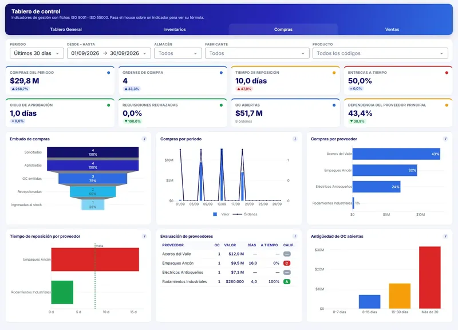The width and height of the screenshot is (458, 330).
Task: Switch to the Tablero General tab
Action: point(66,29)
